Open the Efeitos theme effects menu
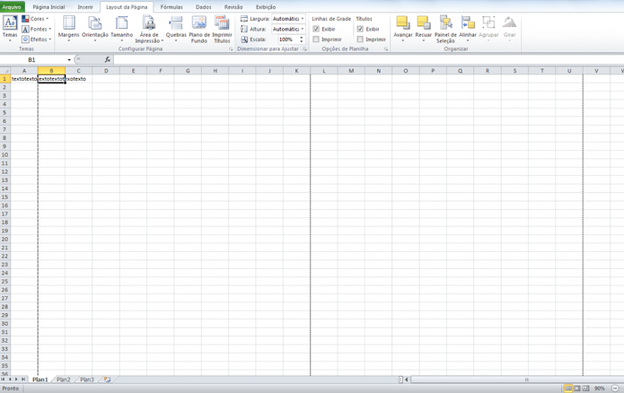The height and width of the screenshot is (393, 624). point(36,39)
